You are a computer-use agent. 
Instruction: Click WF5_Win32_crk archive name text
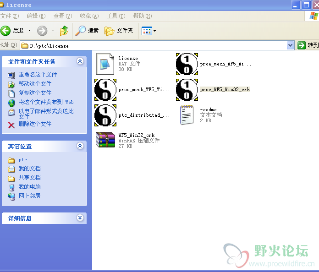point(136,136)
